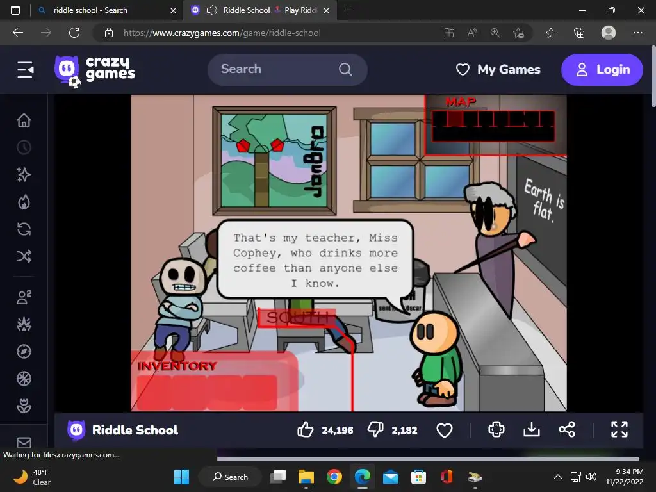
Task: Open browser Collections
Action: [579, 33]
